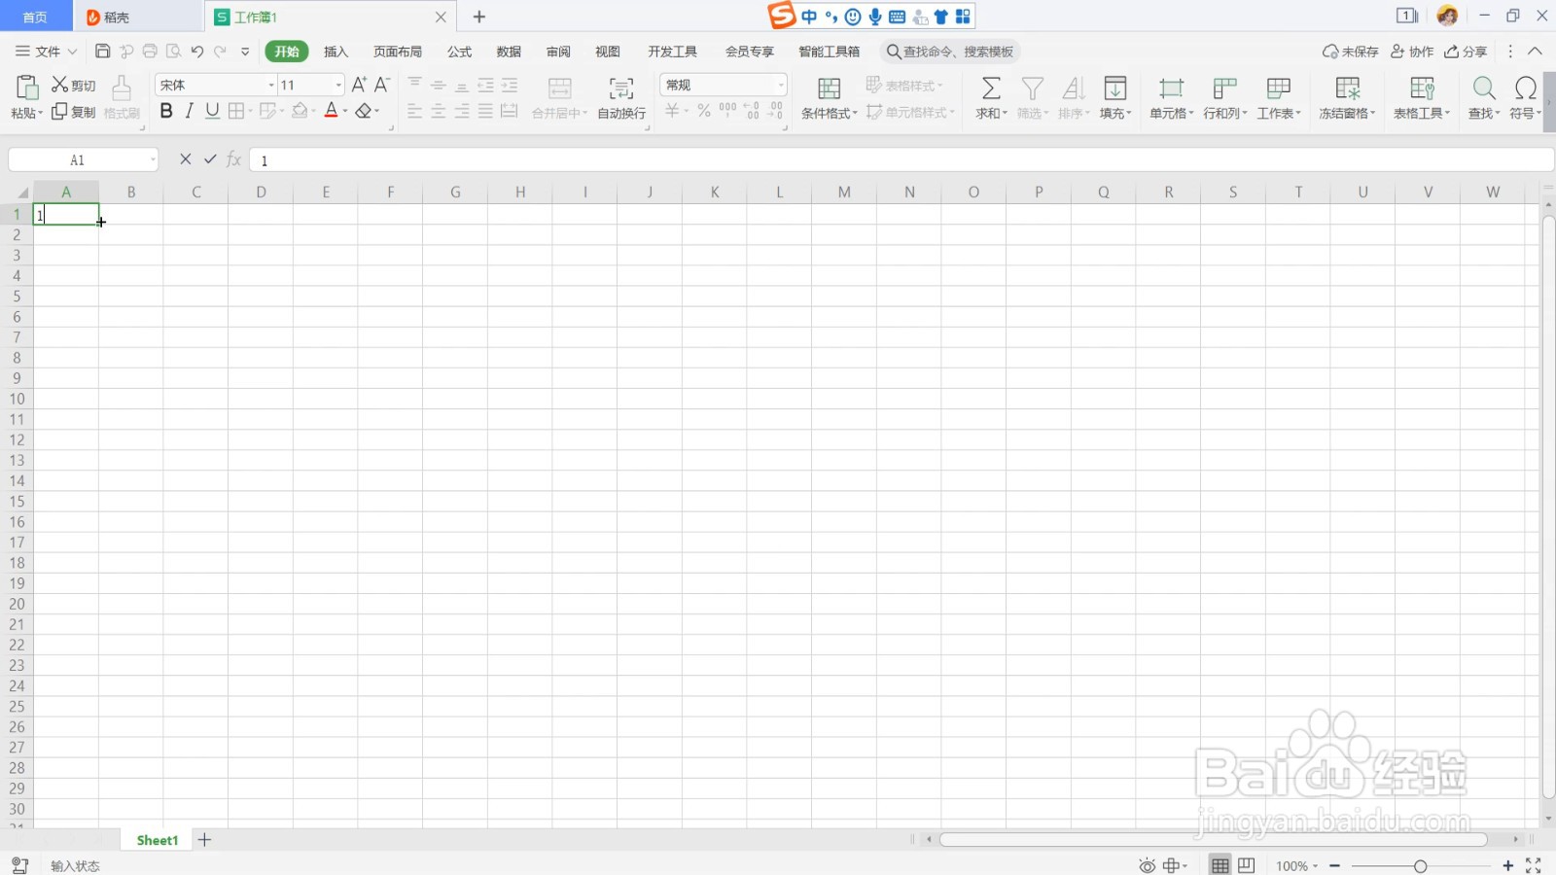Switch to normal grid view in status bar
The width and height of the screenshot is (1556, 875).
1220,865
